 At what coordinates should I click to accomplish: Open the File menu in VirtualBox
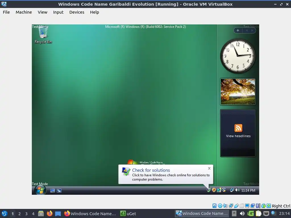point(6,12)
